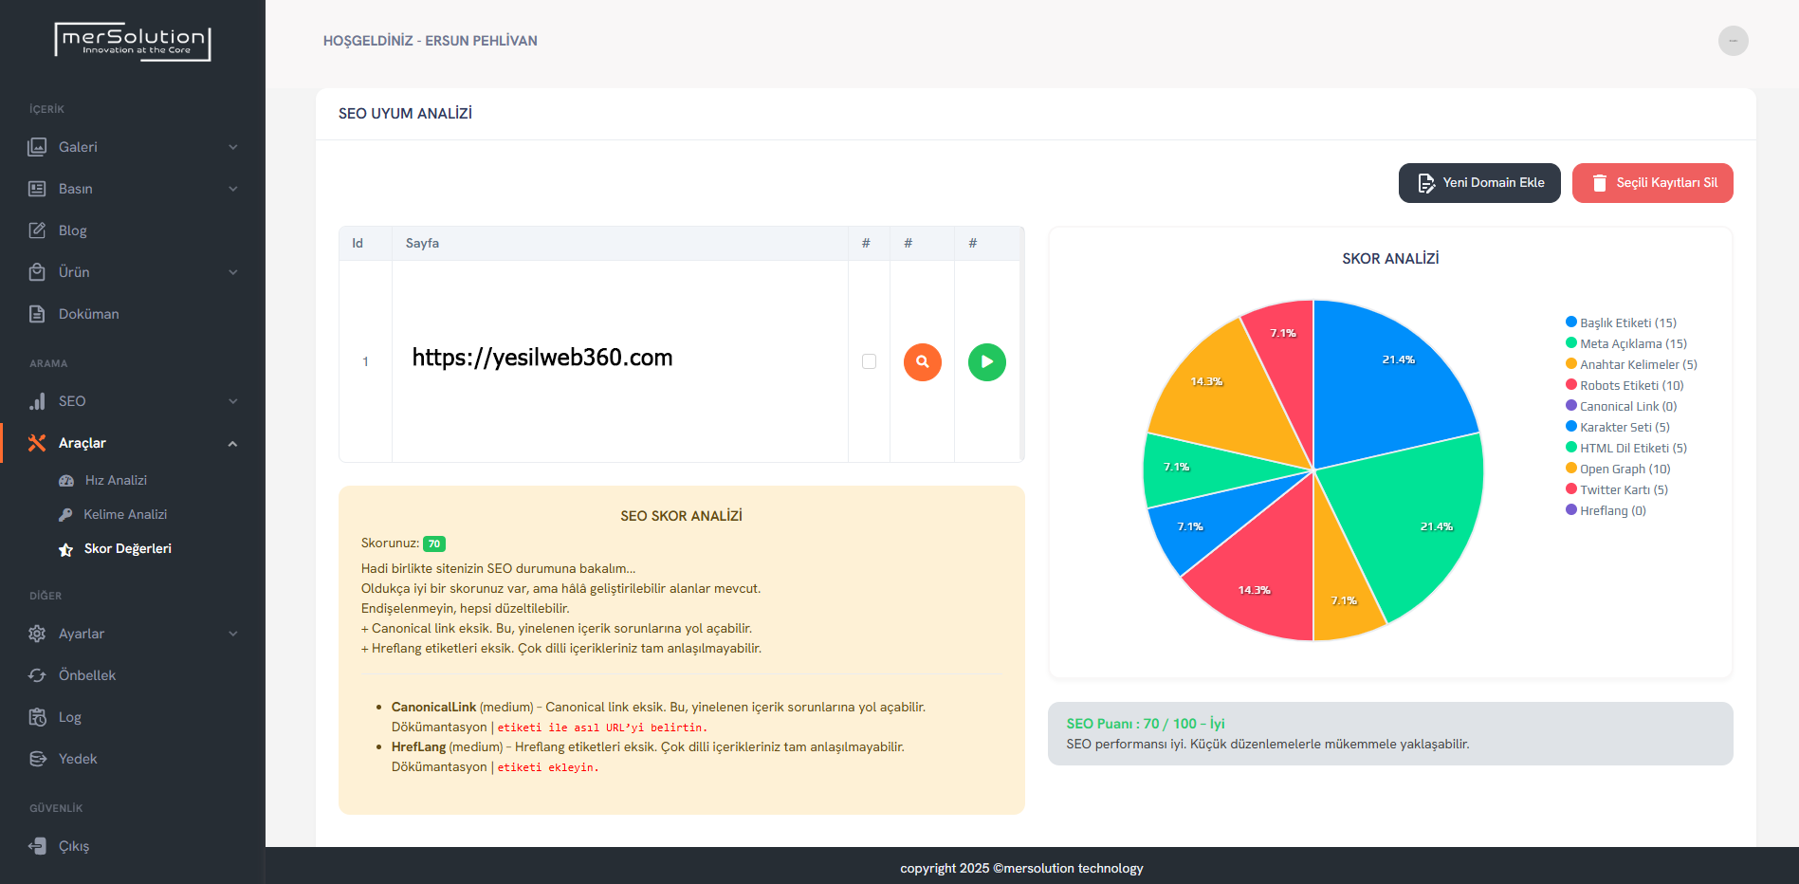The width and height of the screenshot is (1799, 884).
Task: Click the mersolution logo
Action: point(133,42)
